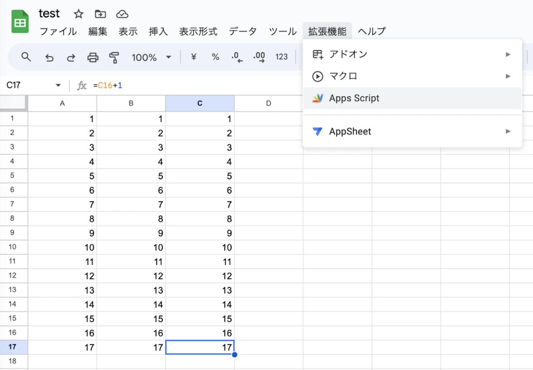Click the fx formula icon
This screenshot has width=533, height=370.
click(x=82, y=85)
